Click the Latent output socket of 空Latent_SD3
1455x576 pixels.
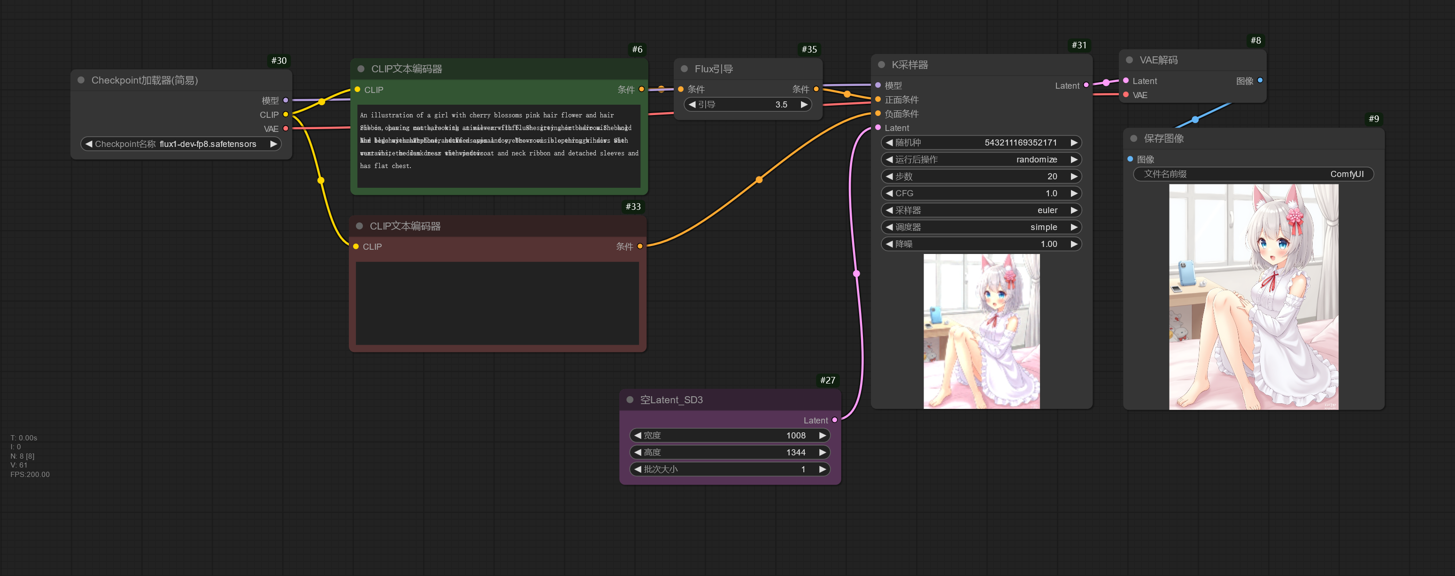[x=835, y=420]
